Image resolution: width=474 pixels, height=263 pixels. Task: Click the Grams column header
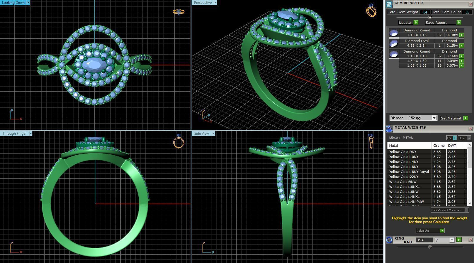coord(439,146)
